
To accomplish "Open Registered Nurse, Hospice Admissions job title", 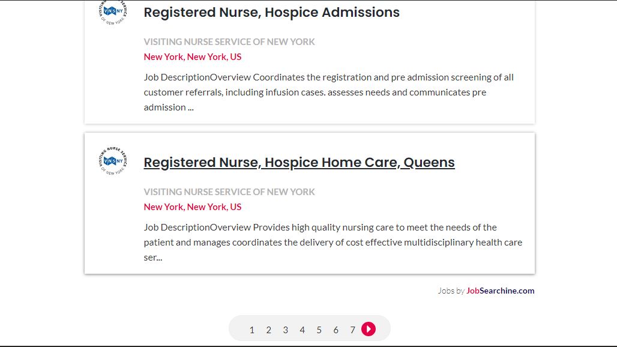I will [271, 12].
